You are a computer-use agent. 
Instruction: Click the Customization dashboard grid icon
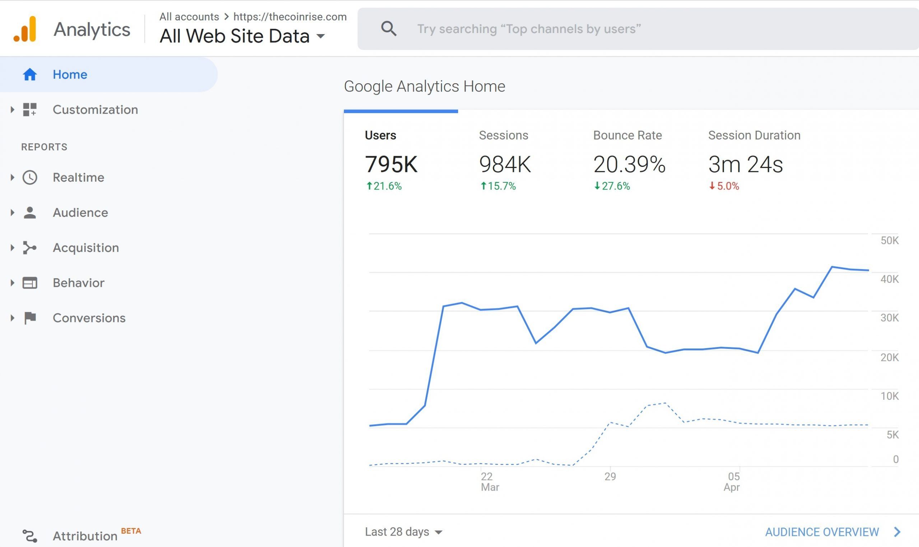(30, 109)
